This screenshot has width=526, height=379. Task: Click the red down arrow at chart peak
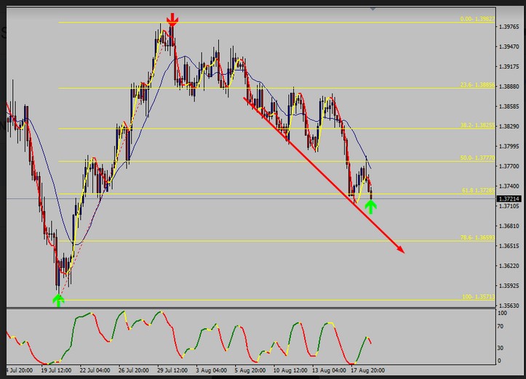click(x=172, y=19)
